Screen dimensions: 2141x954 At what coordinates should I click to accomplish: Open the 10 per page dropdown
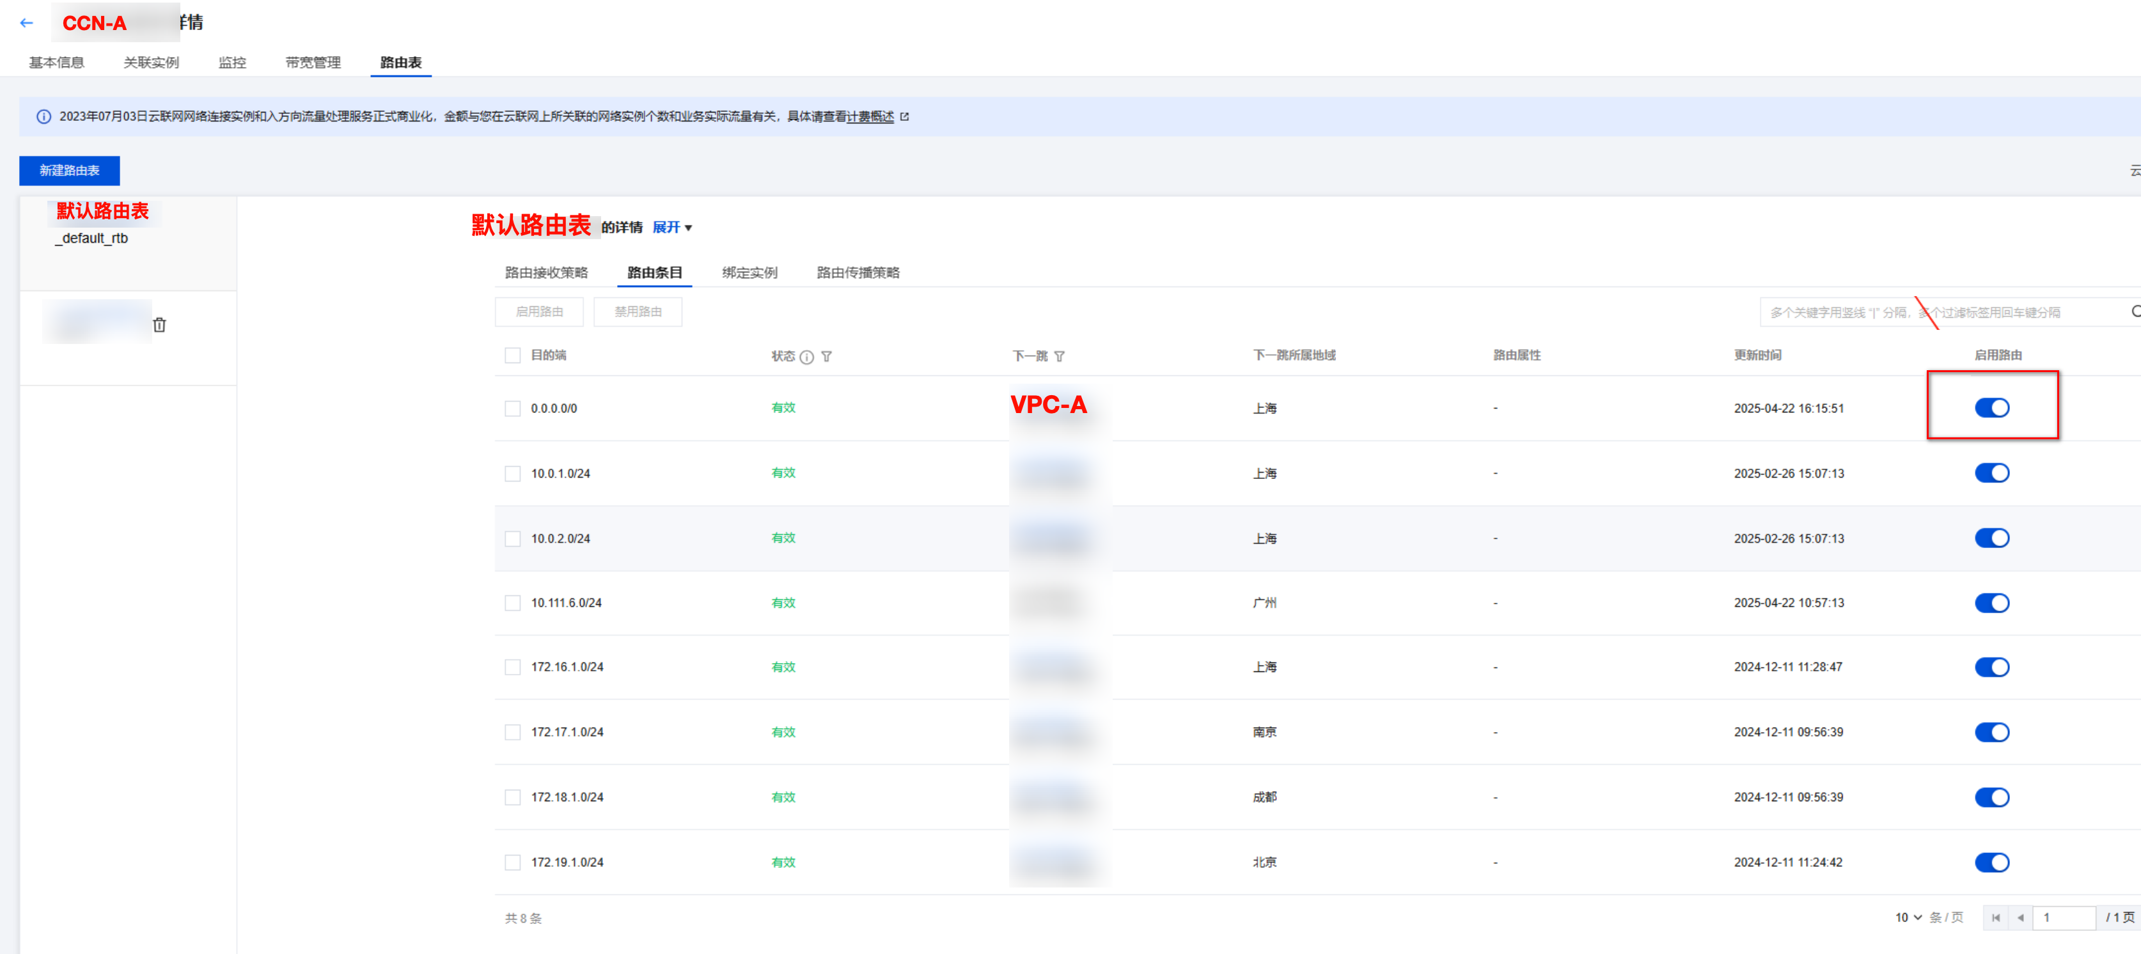point(1908,918)
